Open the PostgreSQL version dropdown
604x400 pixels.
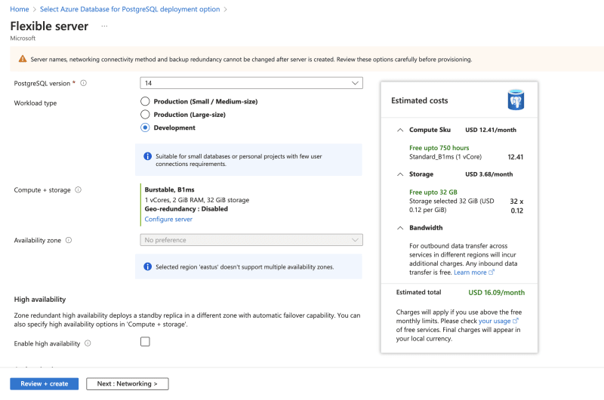[x=251, y=83]
